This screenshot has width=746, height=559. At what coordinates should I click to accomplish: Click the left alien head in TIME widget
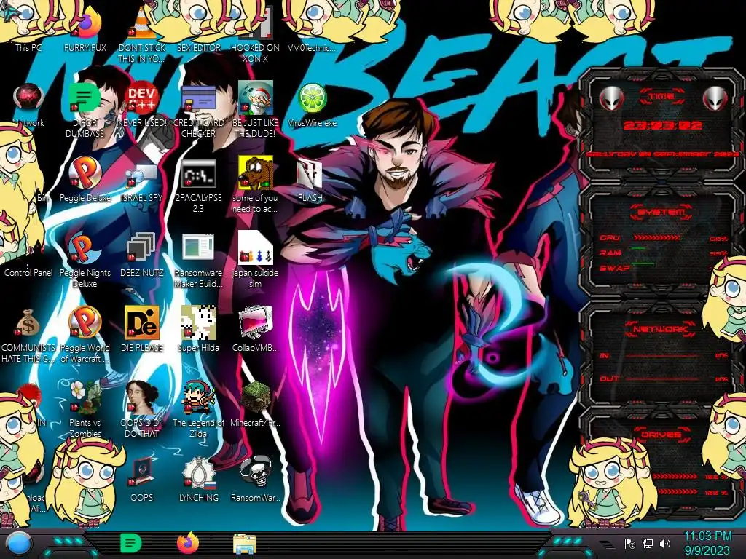[611, 99]
